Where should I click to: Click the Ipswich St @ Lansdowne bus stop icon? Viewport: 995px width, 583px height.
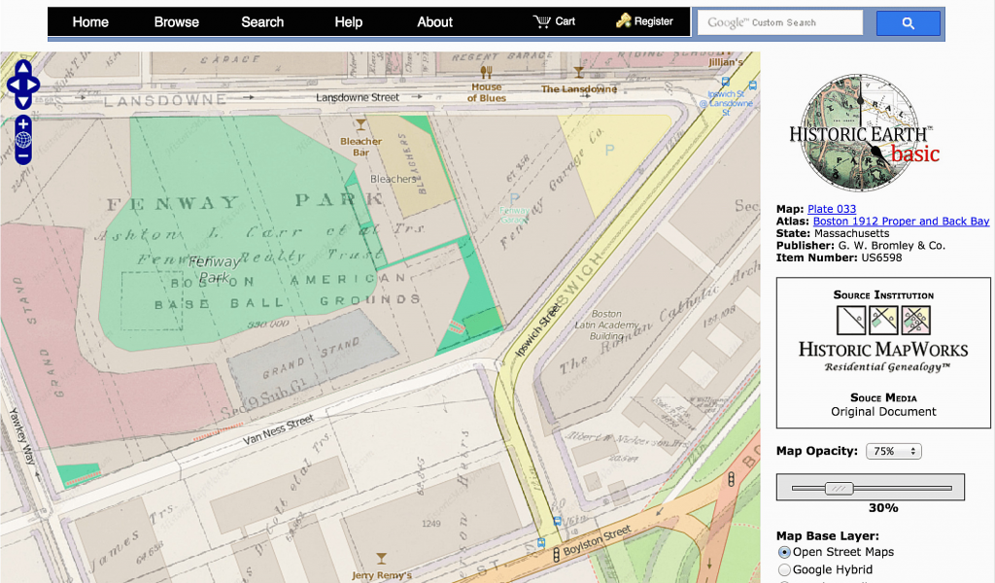725,82
